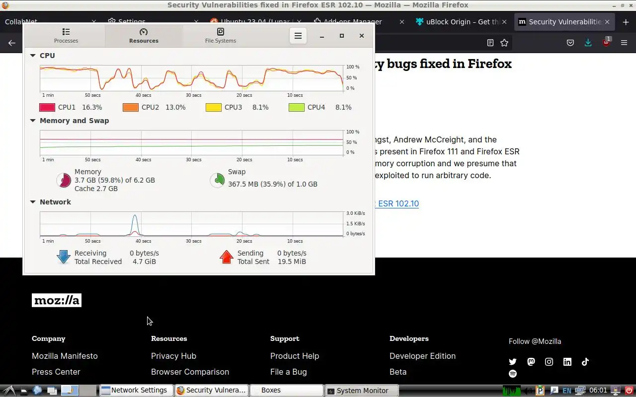Click the taskbar windows/desktop switcher icon

tap(52, 391)
